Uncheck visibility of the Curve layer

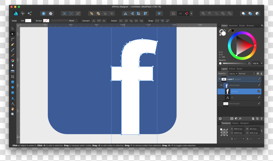pyautogui.click(x=259, y=91)
